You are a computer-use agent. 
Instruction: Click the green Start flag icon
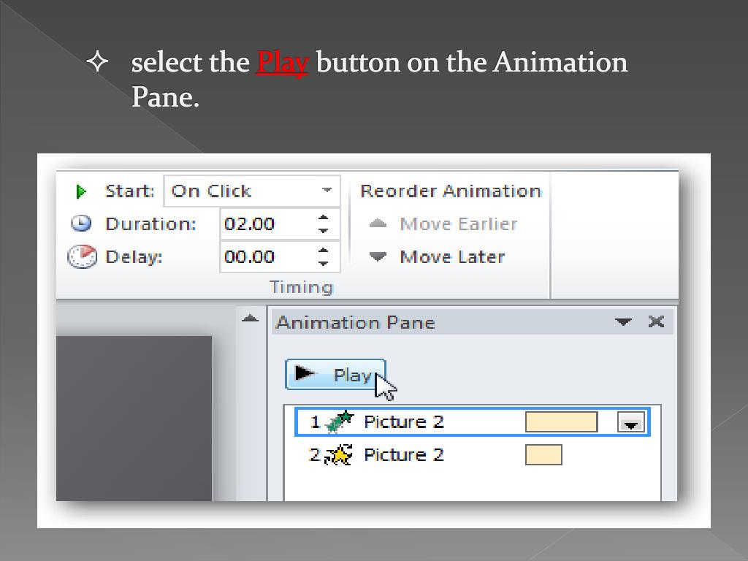coord(80,191)
